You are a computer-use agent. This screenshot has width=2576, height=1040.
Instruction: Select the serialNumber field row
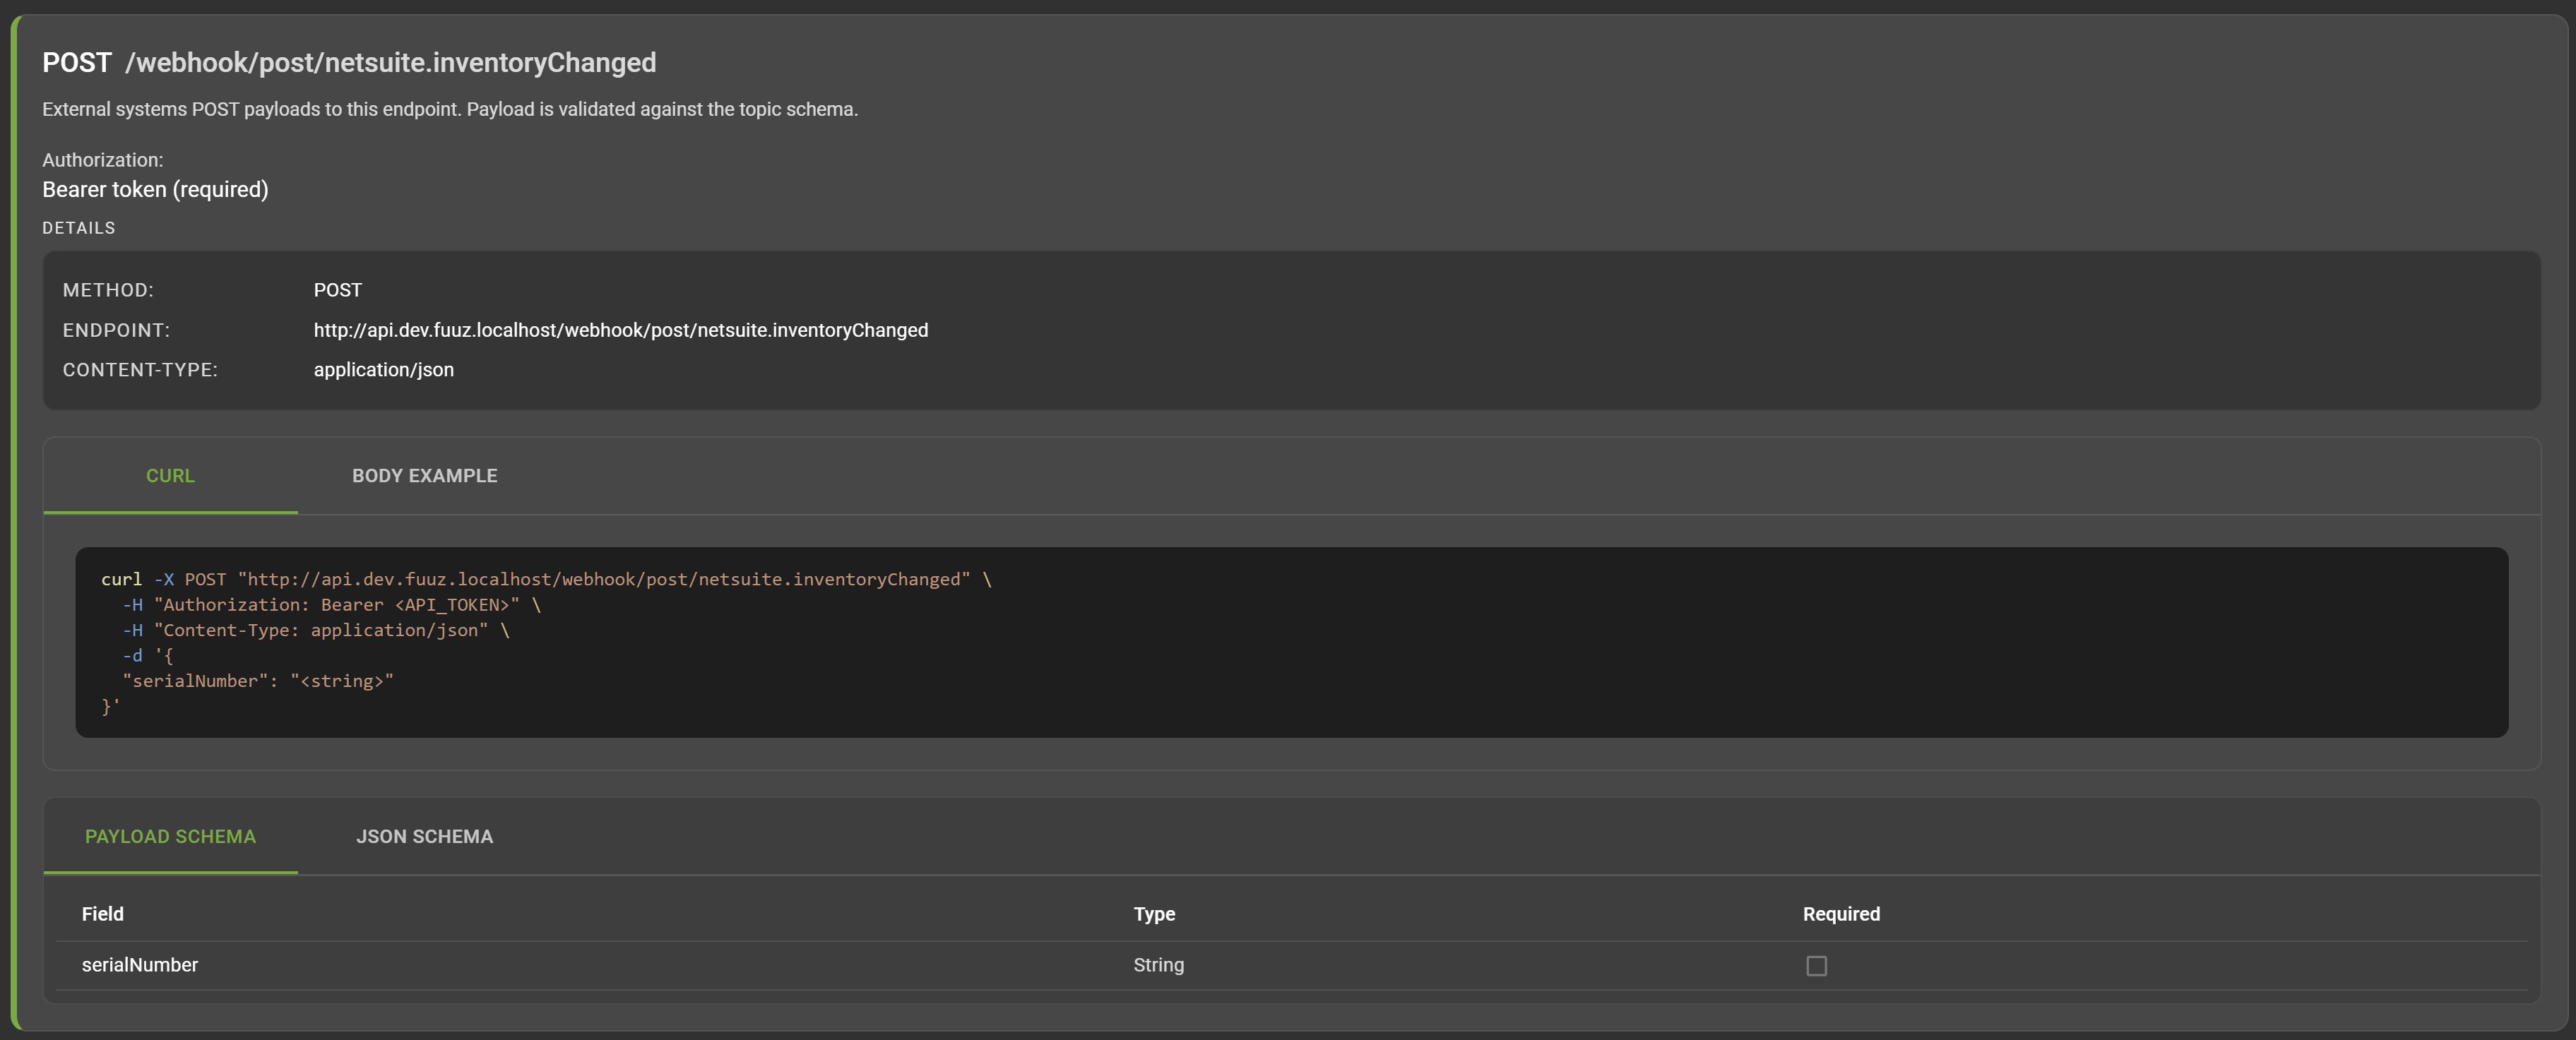point(140,965)
